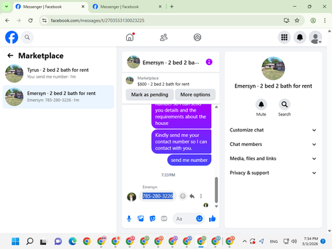Screen dimensions: 332x249
Task: Click the address bar URL
Action: coord(98,21)
